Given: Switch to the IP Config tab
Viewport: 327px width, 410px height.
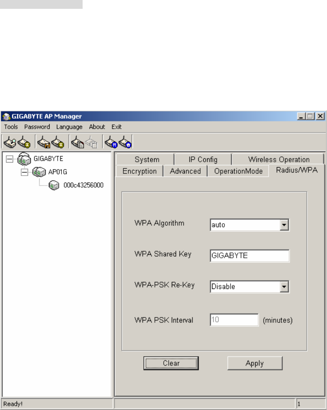Looking at the screenshot, I should click(x=203, y=159).
